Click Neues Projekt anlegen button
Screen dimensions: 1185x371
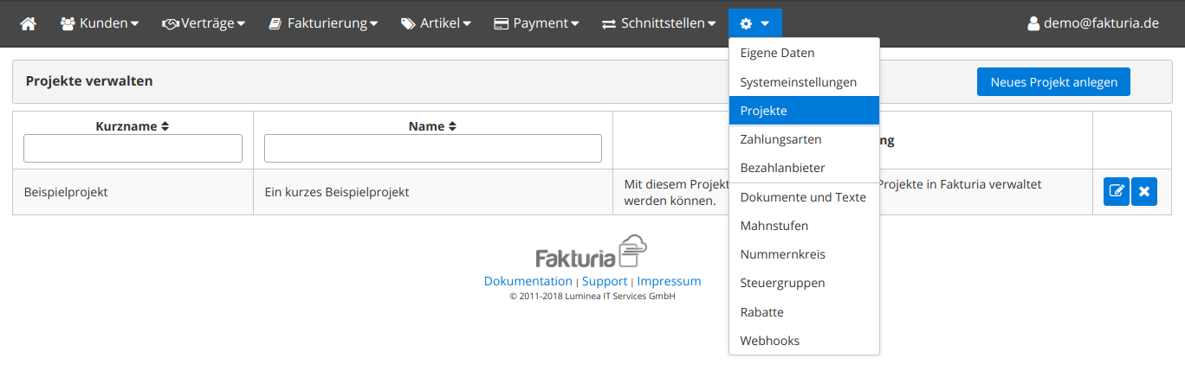click(x=1053, y=82)
